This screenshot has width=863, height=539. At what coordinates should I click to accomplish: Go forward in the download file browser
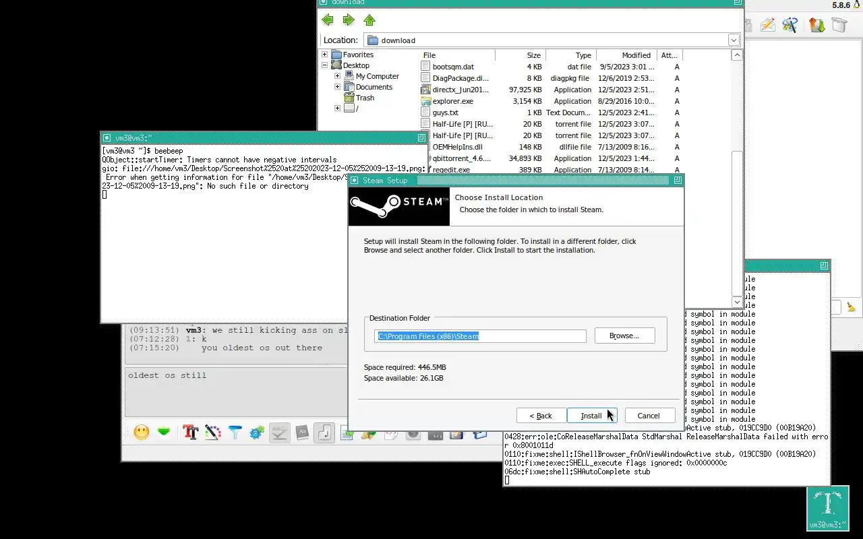349,20
